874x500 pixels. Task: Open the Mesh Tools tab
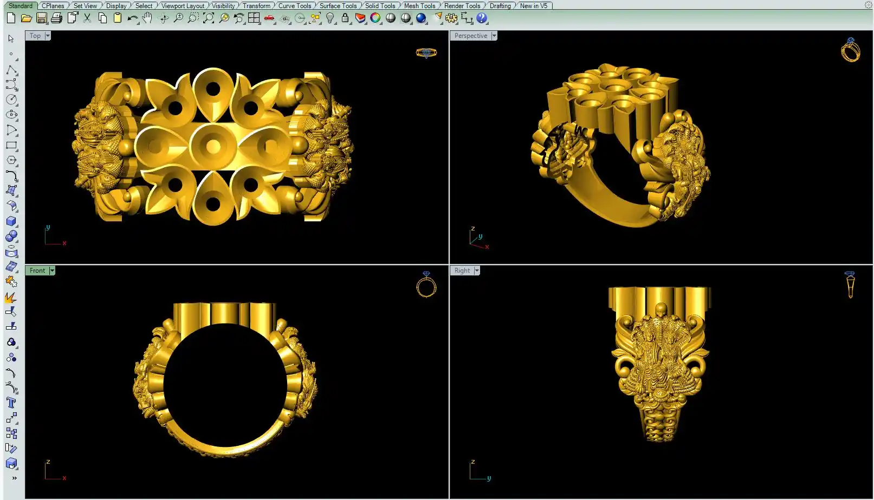pyautogui.click(x=419, y=5)
